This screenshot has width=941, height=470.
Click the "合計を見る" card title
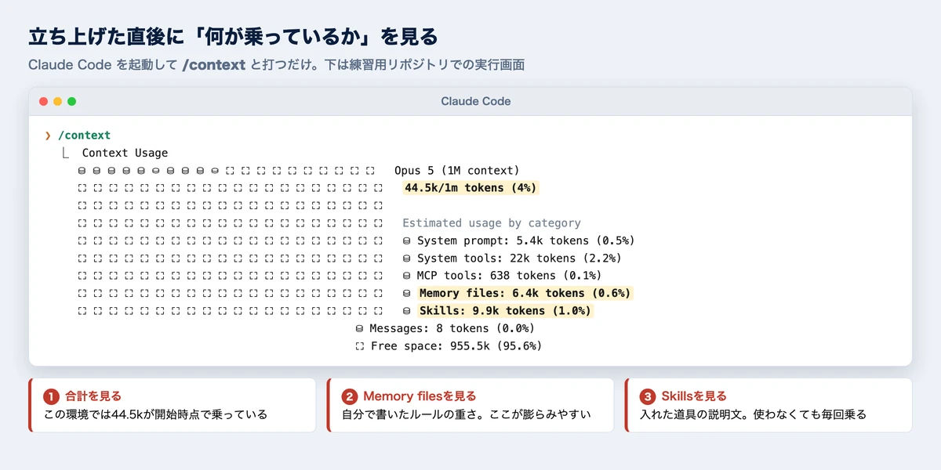(93, 396)
